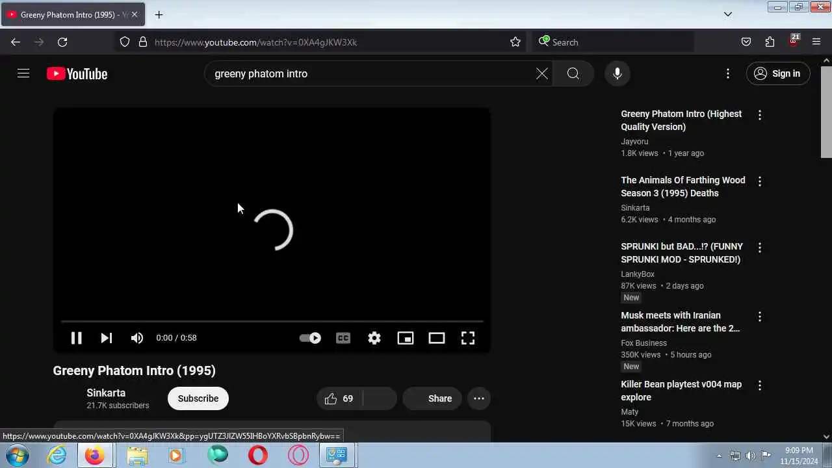This screenshot has width=832, height=468.
Task: Pause the video
Action: pyautogui.click(x=76, y=338)
